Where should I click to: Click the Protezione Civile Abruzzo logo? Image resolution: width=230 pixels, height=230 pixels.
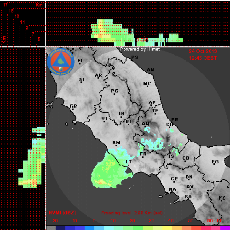coord(61,62)
